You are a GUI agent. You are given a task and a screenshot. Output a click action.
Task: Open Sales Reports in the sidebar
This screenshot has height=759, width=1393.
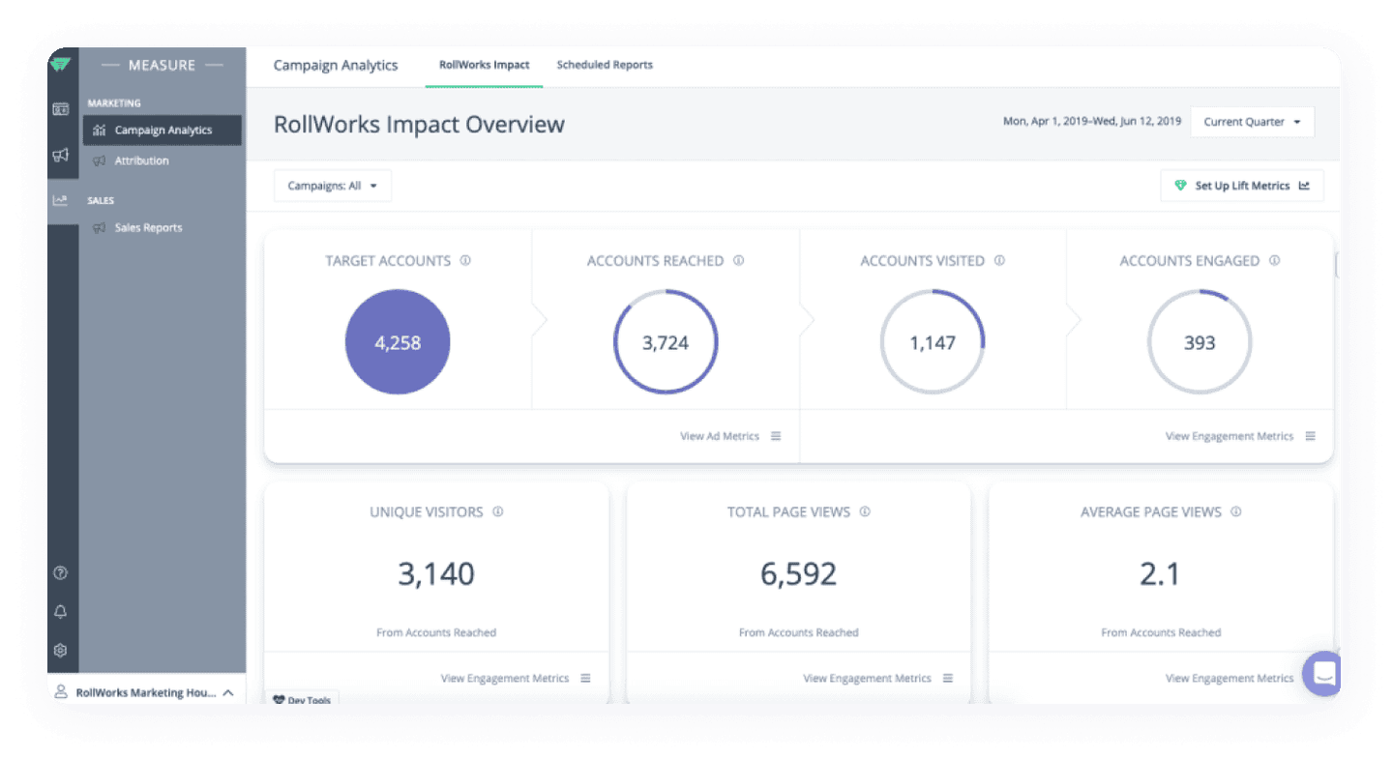point(148,228)
